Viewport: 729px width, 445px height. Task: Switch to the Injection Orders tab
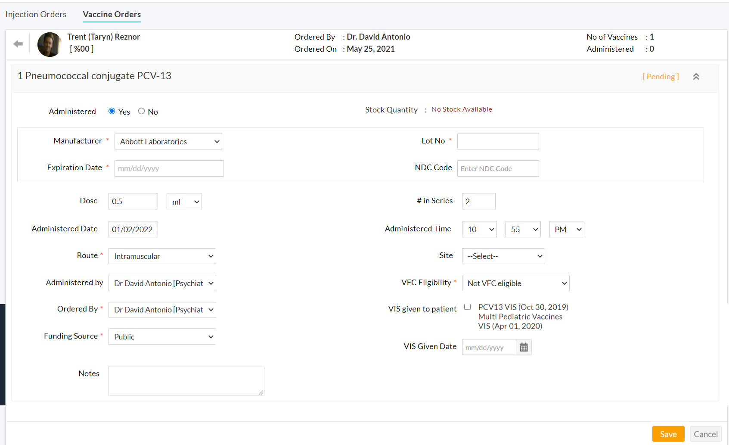[36, 14]
